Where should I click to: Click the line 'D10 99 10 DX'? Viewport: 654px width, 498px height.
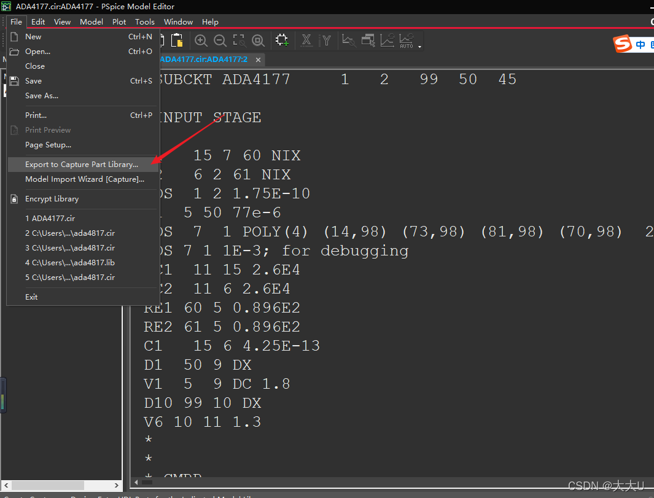(x=203, y=403)
